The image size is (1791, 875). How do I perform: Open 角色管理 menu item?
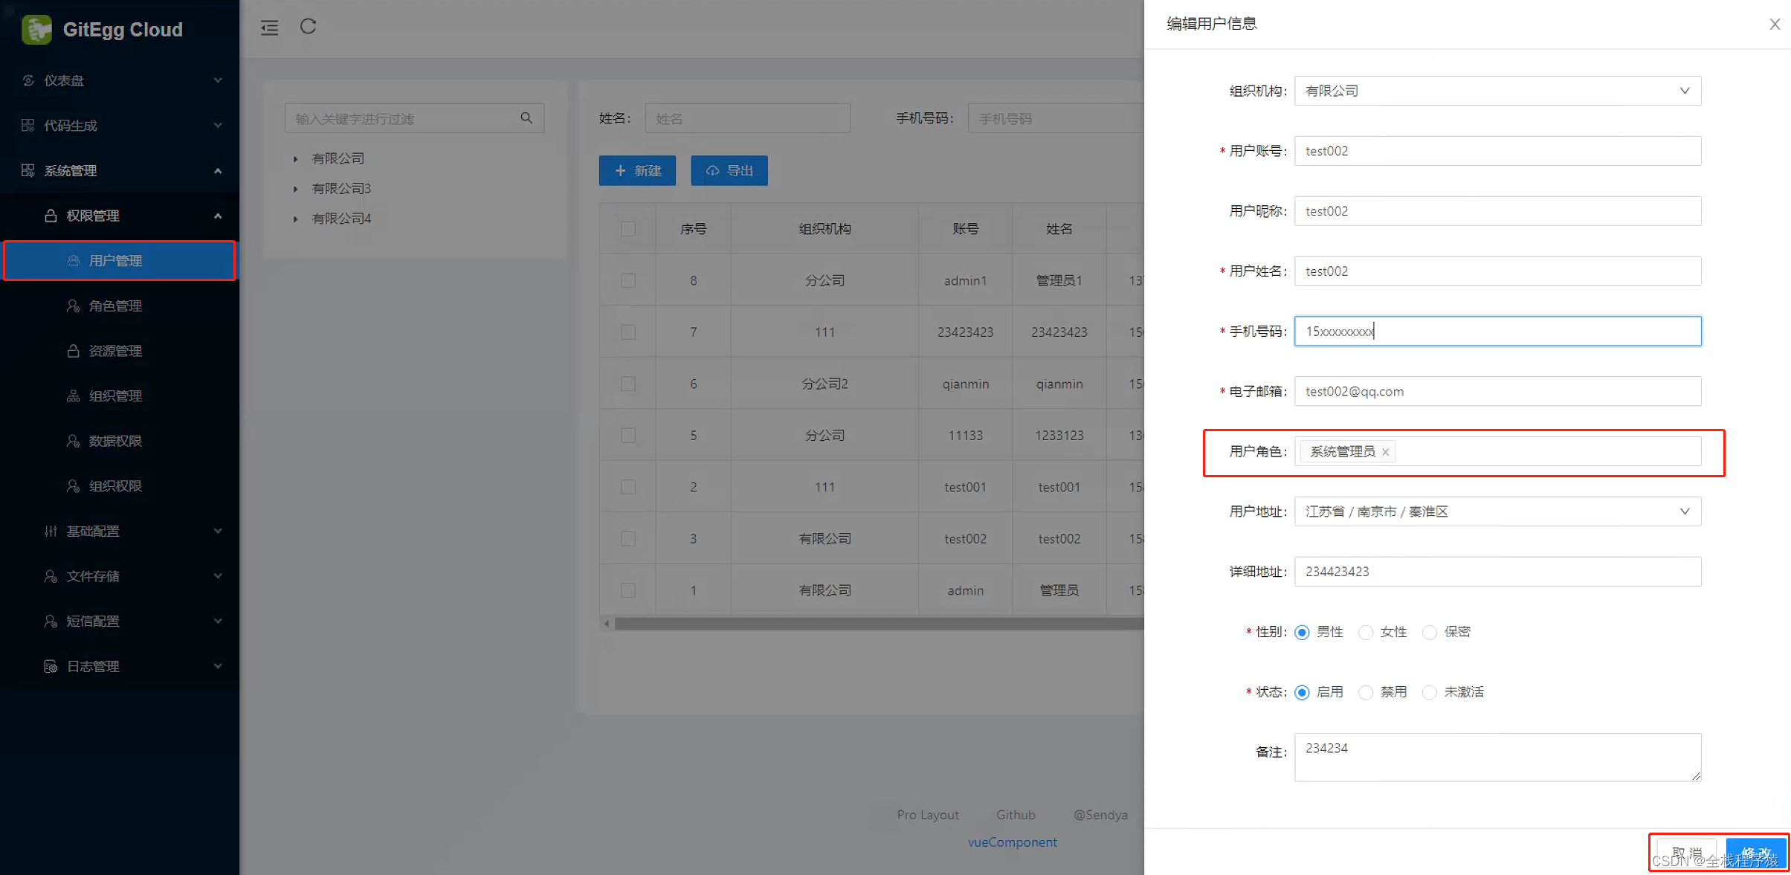115,306
